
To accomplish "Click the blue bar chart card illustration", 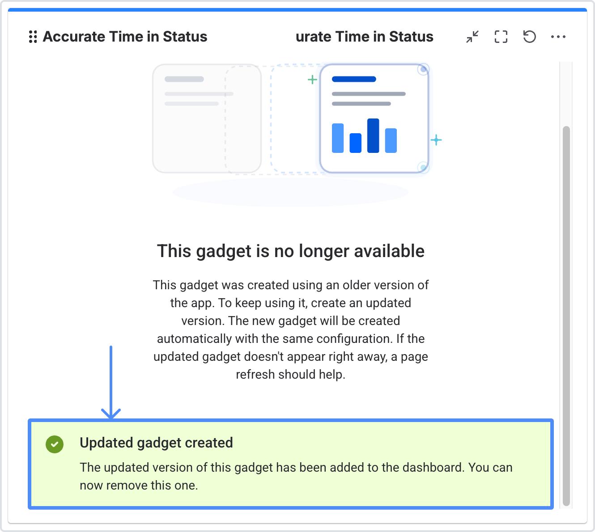I will pos(374,118).
